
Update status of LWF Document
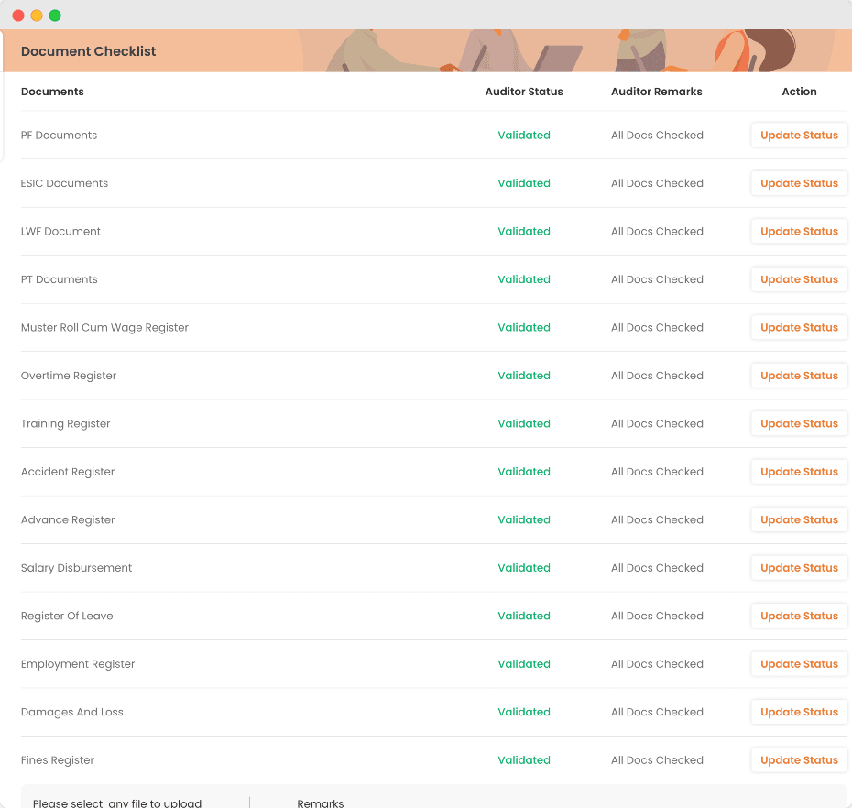click(799, 232)
